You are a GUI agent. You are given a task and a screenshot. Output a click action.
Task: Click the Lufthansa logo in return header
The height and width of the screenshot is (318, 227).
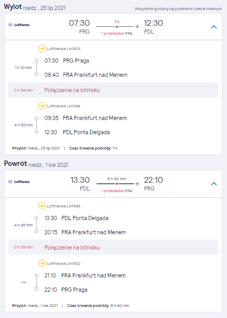(x=19, y=182)
